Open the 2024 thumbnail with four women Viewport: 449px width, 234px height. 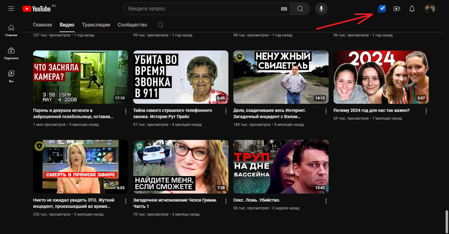381,77
